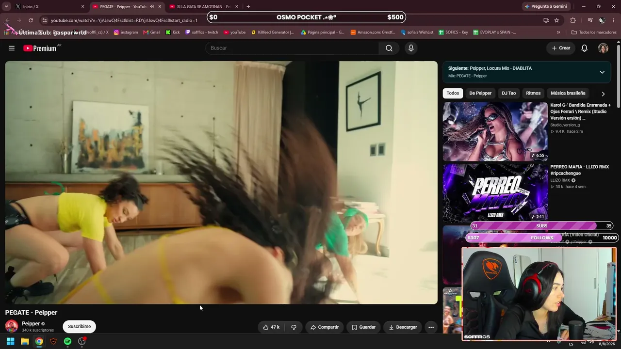
Task: Open the Peipper channel name link
Action: pyautogui.click(x=31, y=323)
